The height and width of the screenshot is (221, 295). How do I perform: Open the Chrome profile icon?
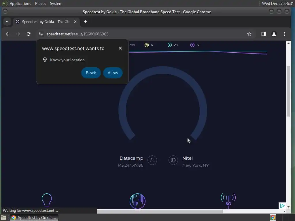pos(274,34)
